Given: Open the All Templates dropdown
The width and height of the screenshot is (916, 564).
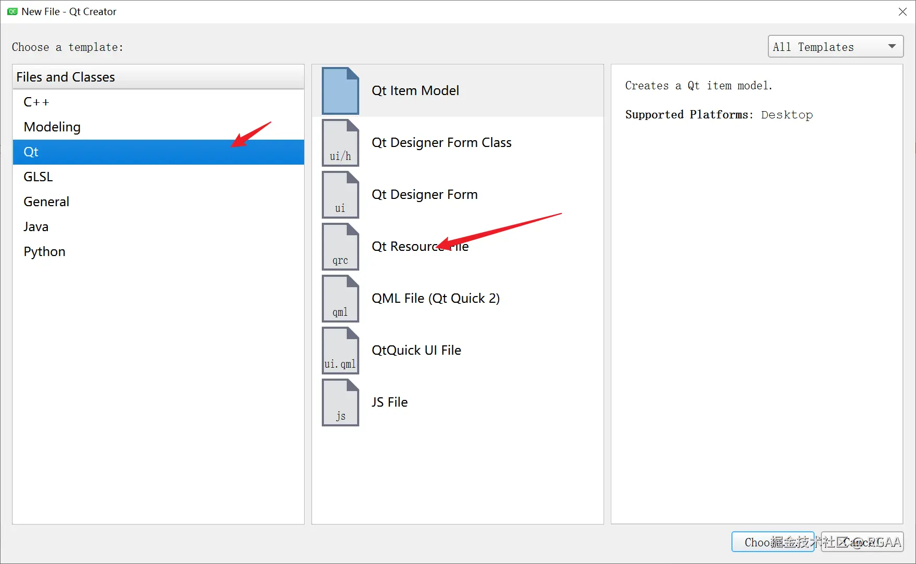Looking at the screenshot, I should 835,47.
